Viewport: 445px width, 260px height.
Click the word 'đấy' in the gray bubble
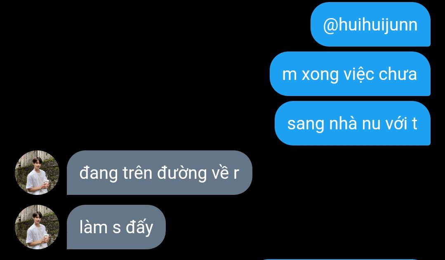tap(139, 228)
